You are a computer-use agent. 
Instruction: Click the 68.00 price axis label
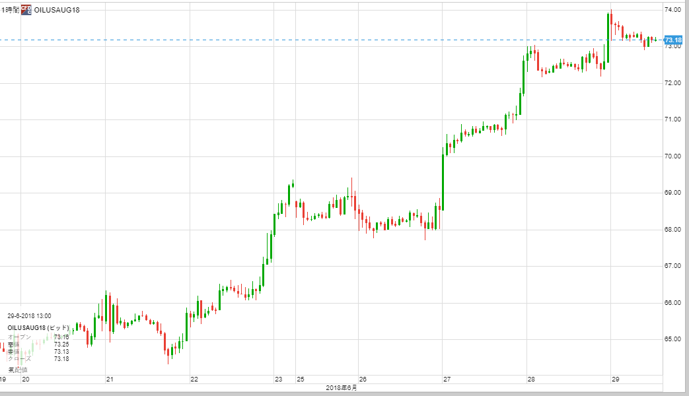pyautogui.click(x=672, y=230)
